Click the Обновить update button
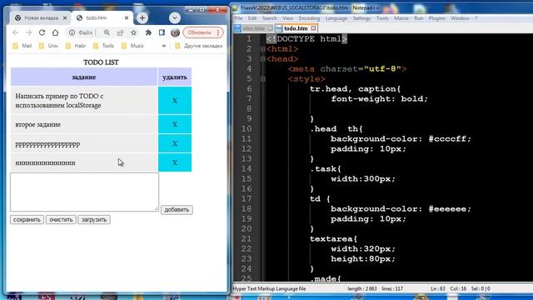 (200, 32)
